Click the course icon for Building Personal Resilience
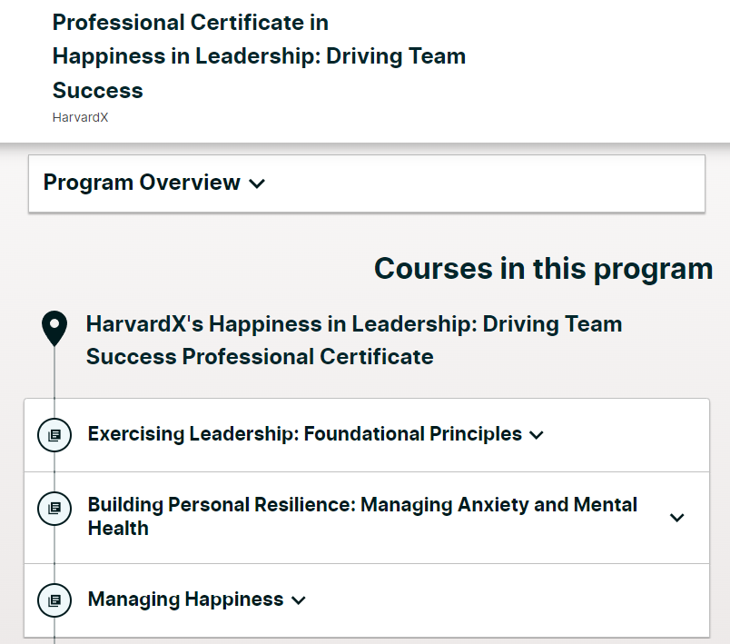The width and height of the screenshot is (730, 644). (54, 510)
